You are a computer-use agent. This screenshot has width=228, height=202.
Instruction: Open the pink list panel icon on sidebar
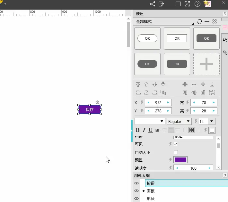(x=225, y=27)
